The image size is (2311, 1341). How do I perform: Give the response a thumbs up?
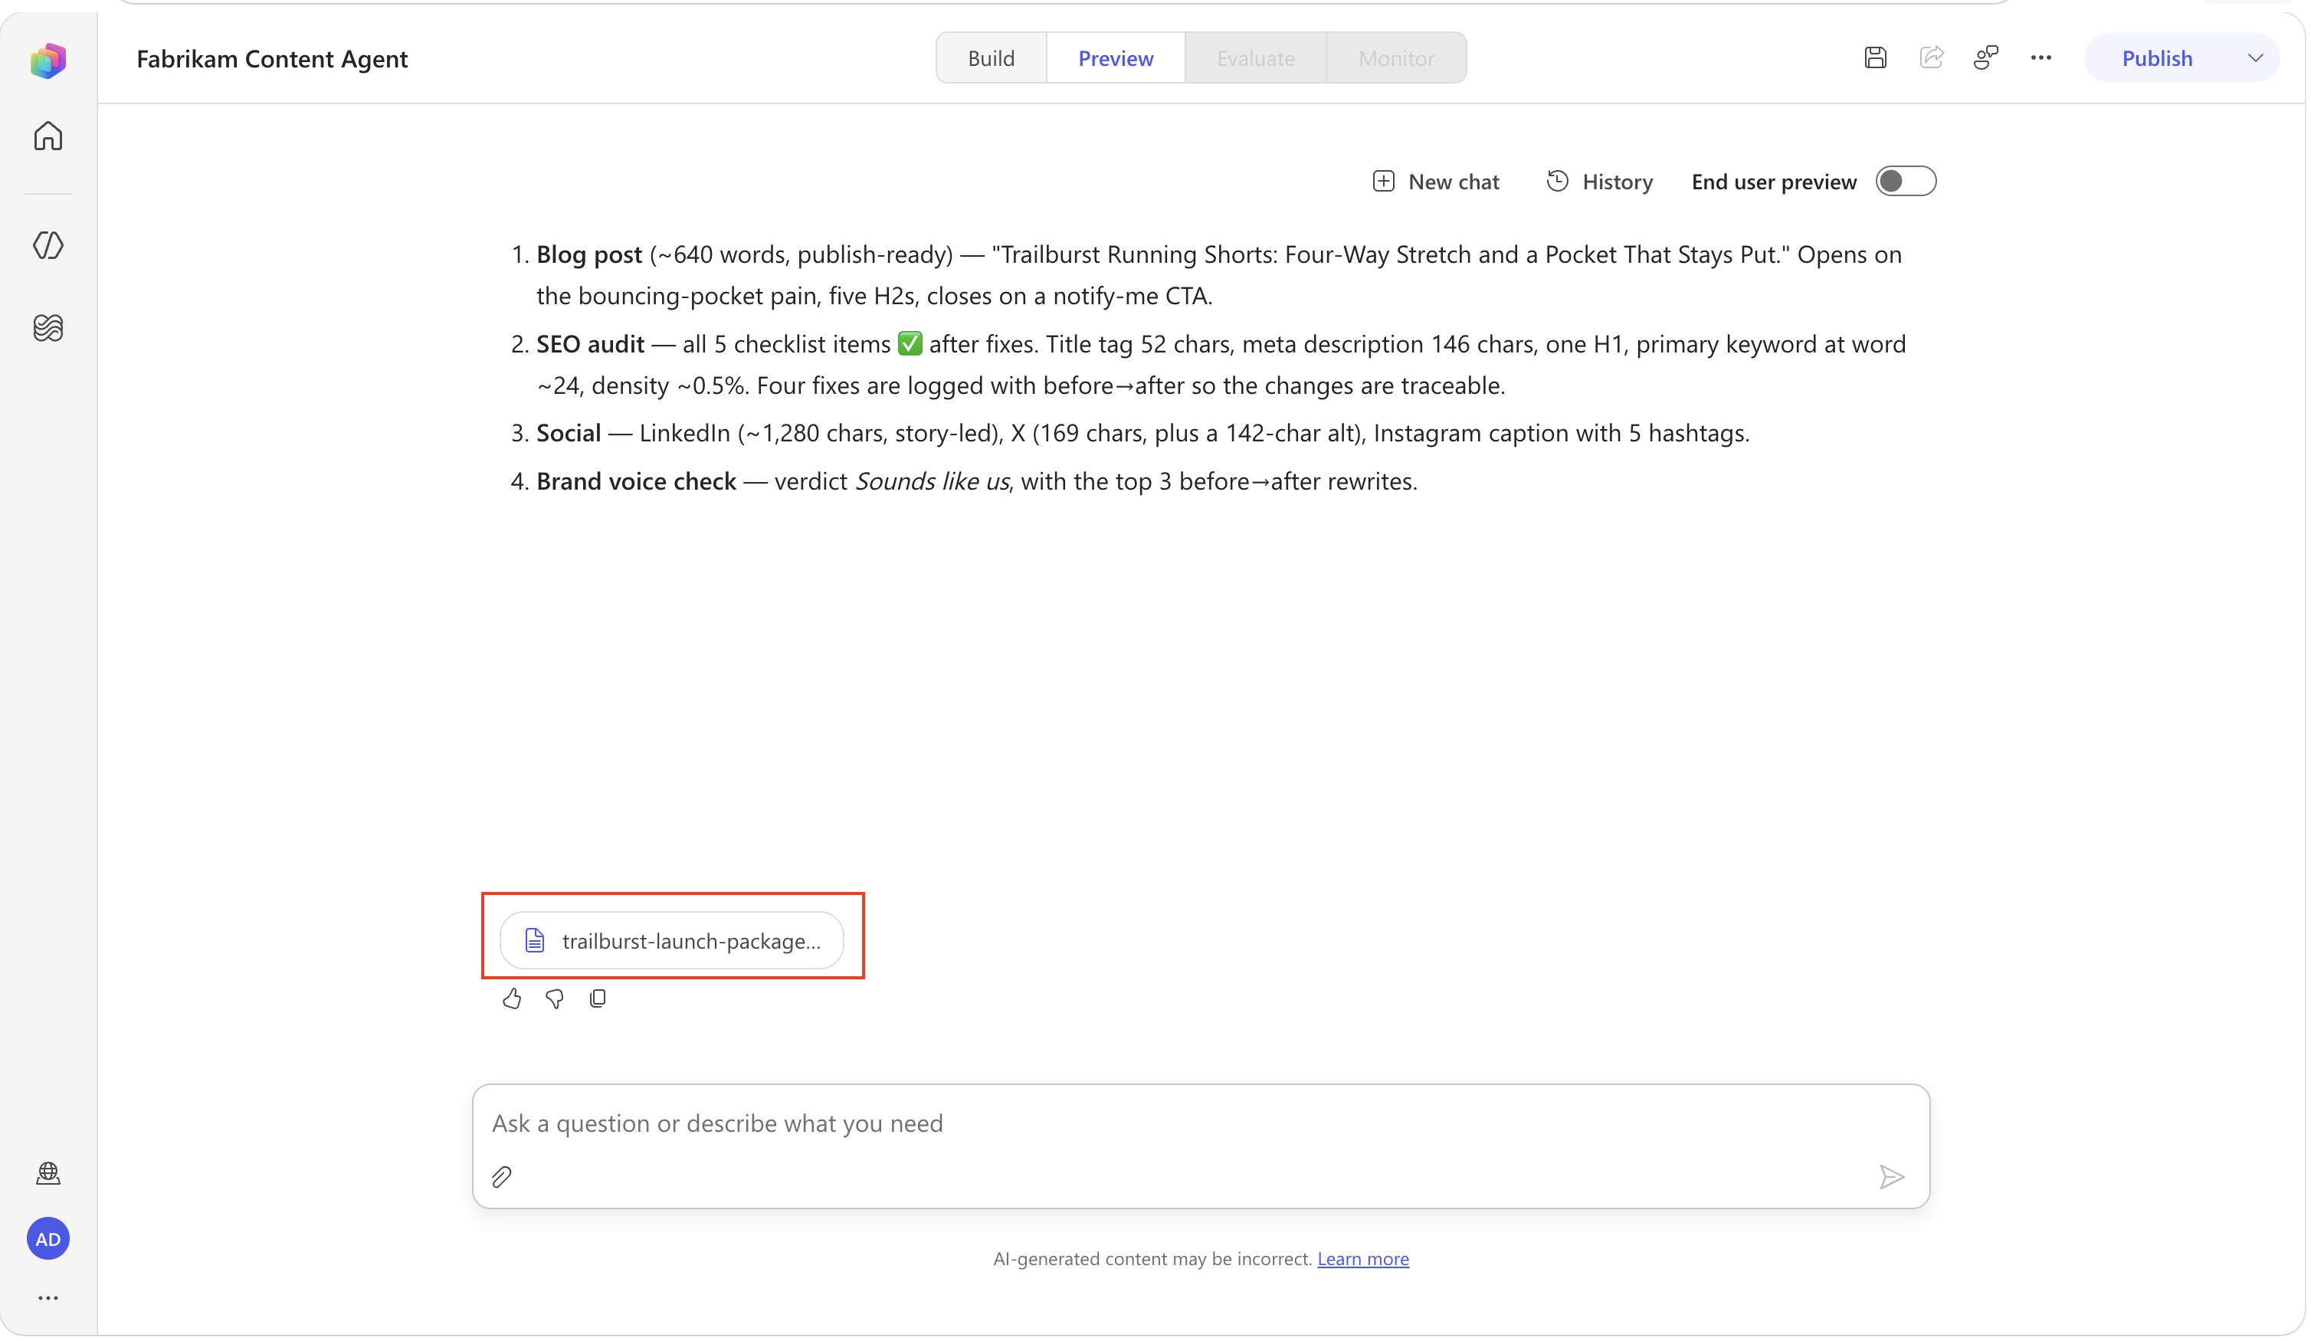(512, 999)
